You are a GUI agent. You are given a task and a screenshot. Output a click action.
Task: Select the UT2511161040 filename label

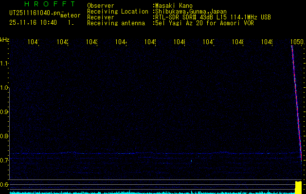pos(34,13)
